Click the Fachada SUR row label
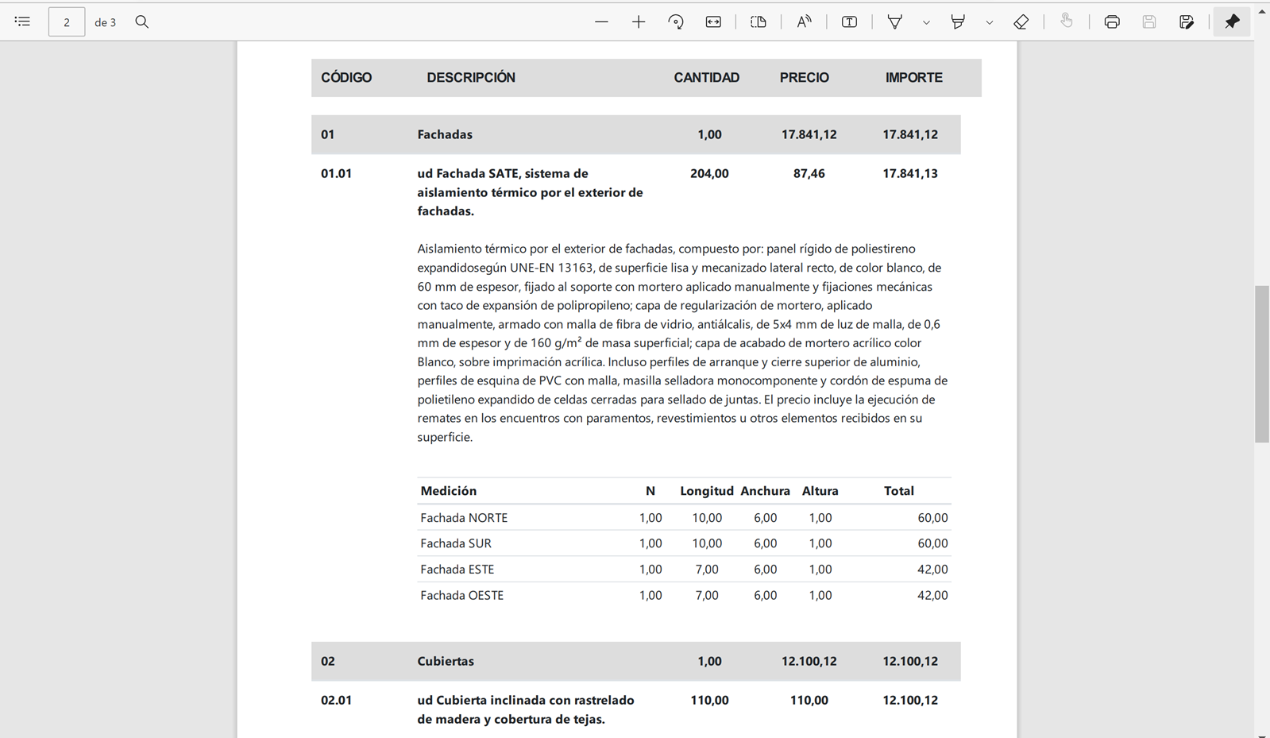This screenshot has width=1270, height=738. tap(456, 543)
